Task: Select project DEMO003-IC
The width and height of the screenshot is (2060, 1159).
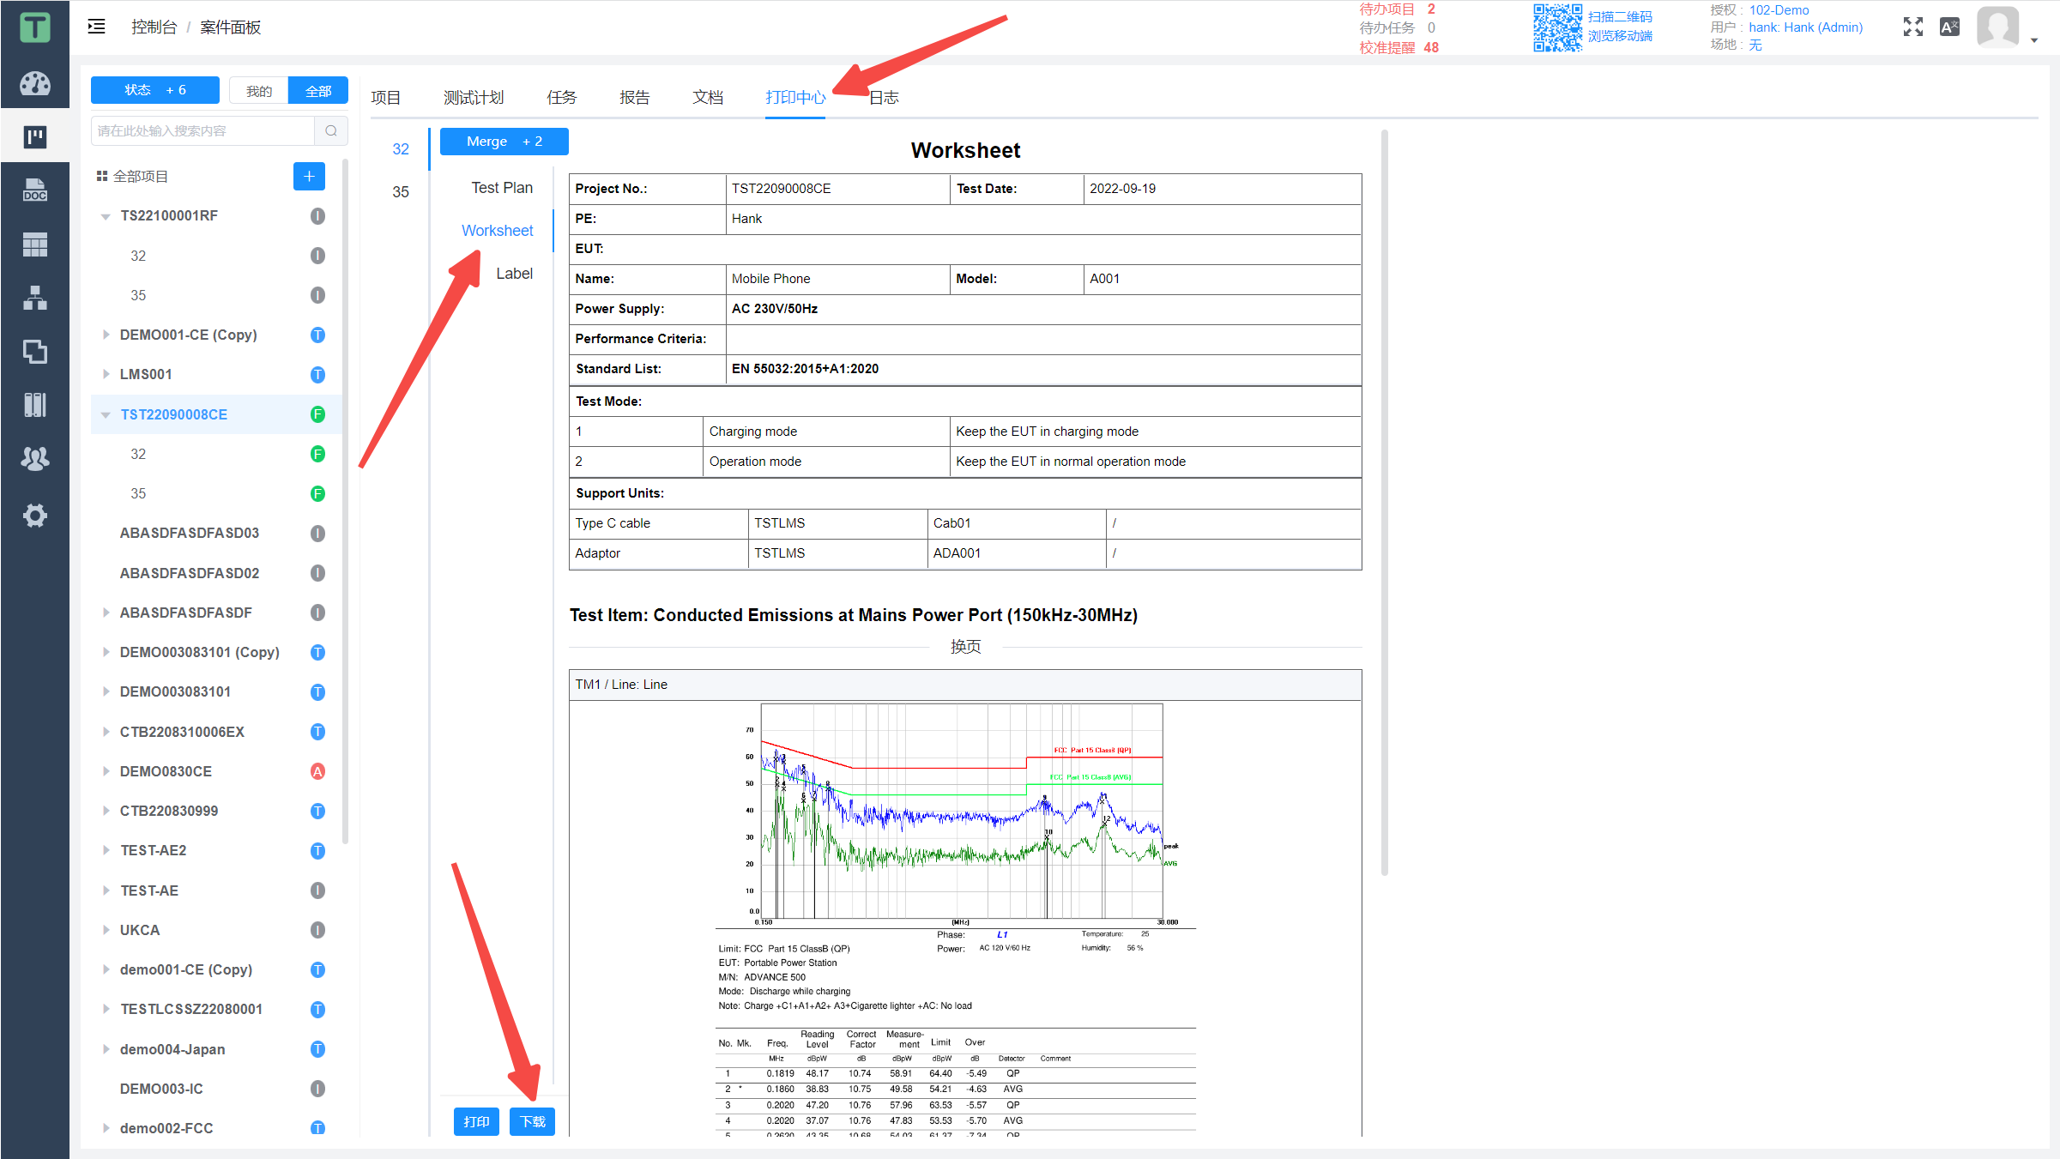Action: pos(161,1089)
